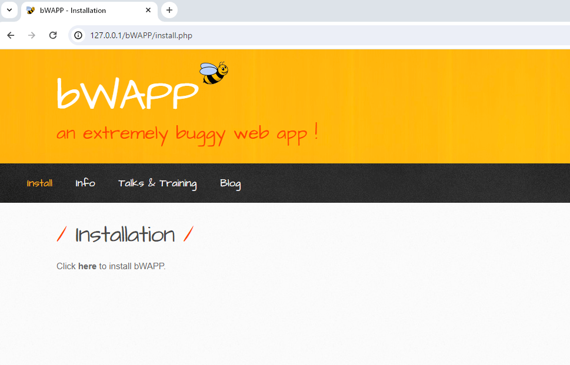The height and width of the screenshot is (365, 570).
Task: Close the bWAPP - Installation tab
Action: (x=148, y=11)
